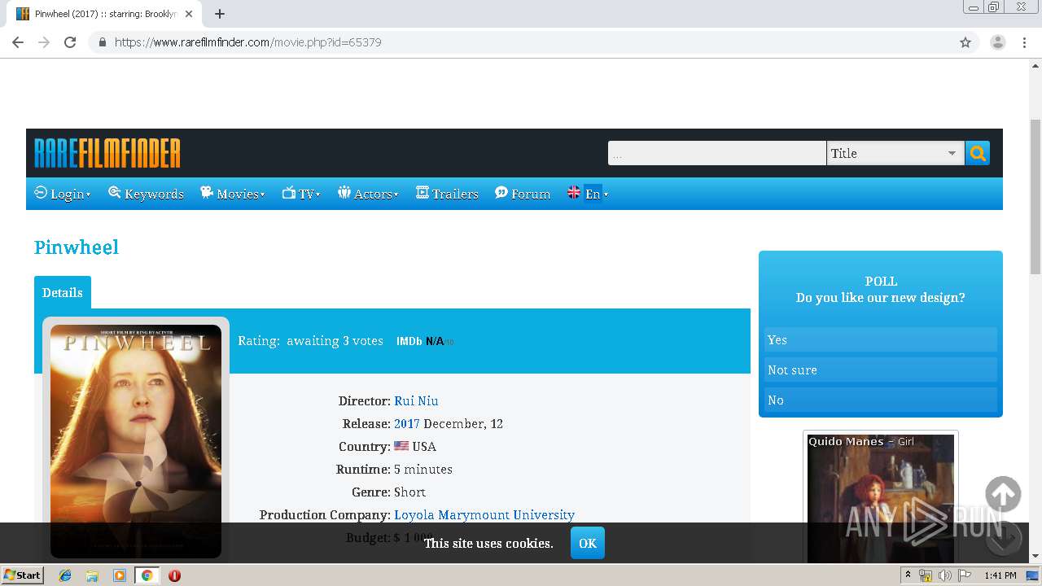
Task: Click the Pinwheel title heading
Action: pyautogui.click(x=77, y=247)
